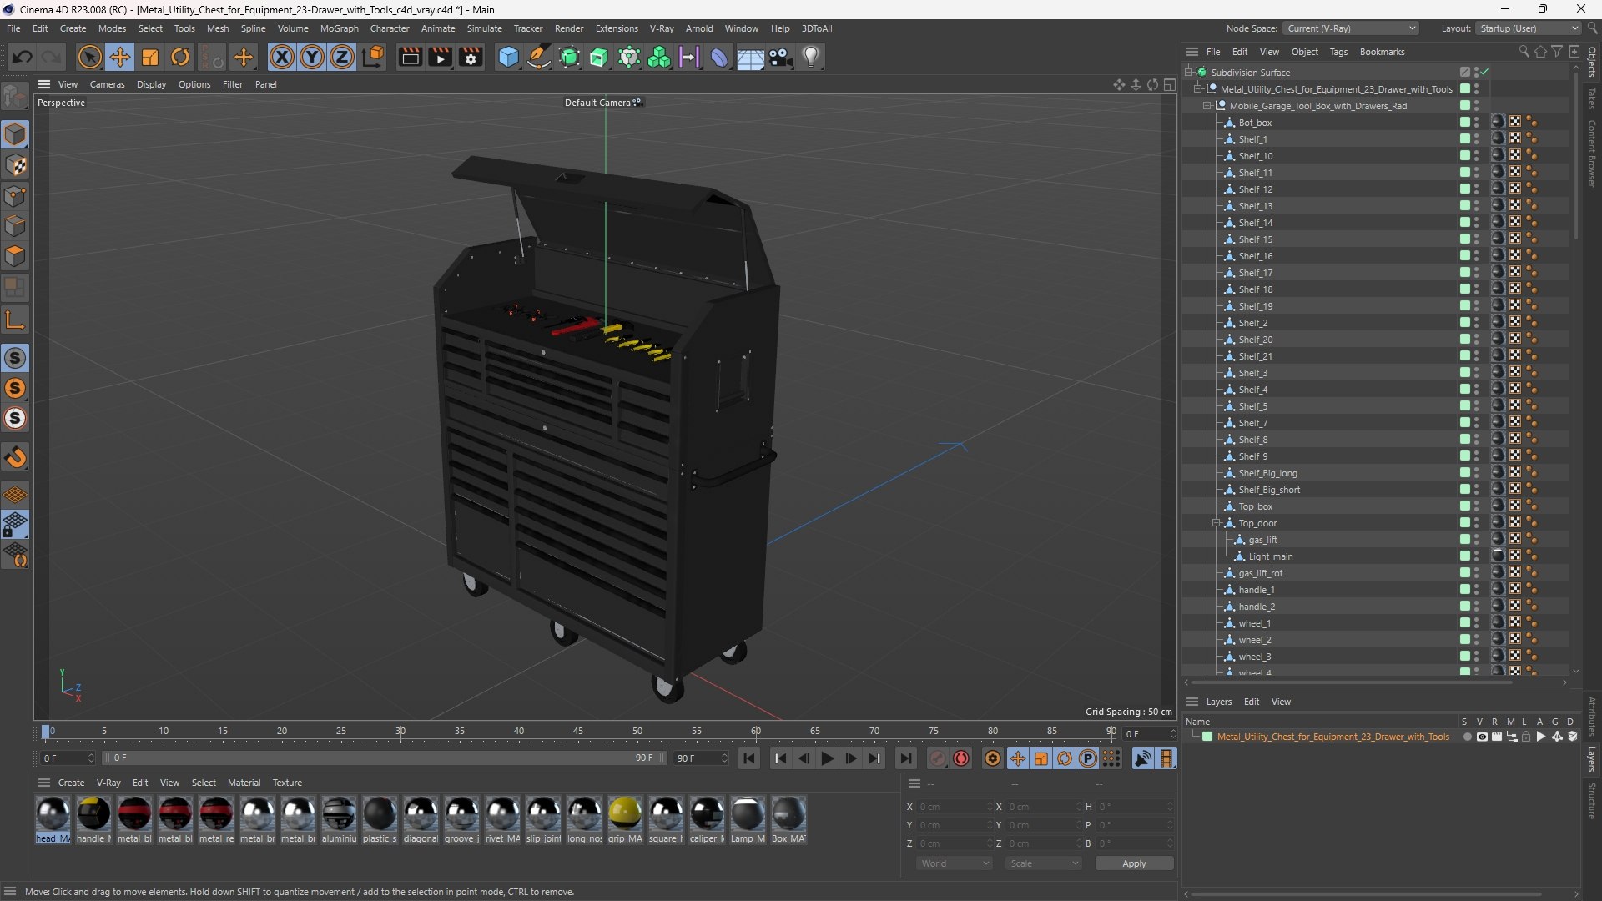The height and width of the screenshot is (901, 1602).
Task: Toggle Z axis lock icon
Action: tap(342, 57)
